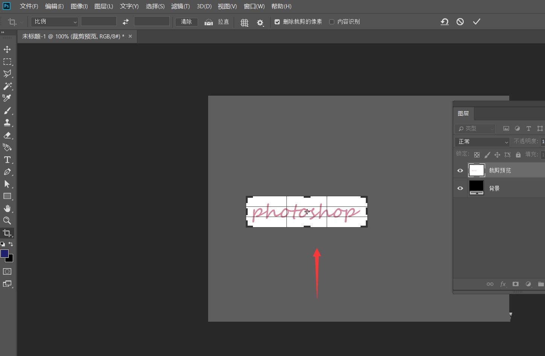
Task: Open crop overlay grid options
Action: (244, 23)
